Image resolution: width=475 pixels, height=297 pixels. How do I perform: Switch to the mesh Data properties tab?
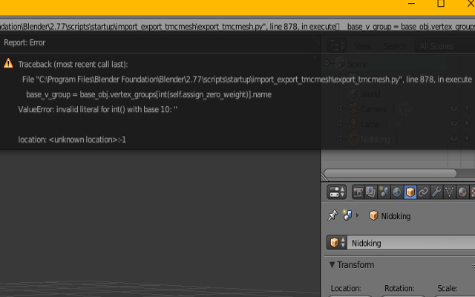(x=449, y=192)
